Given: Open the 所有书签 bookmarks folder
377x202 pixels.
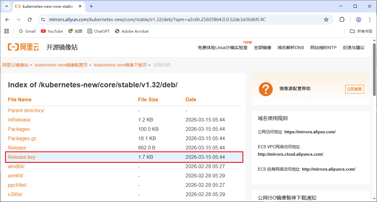Looking at the screenshot, I should [x=361, y=31].
